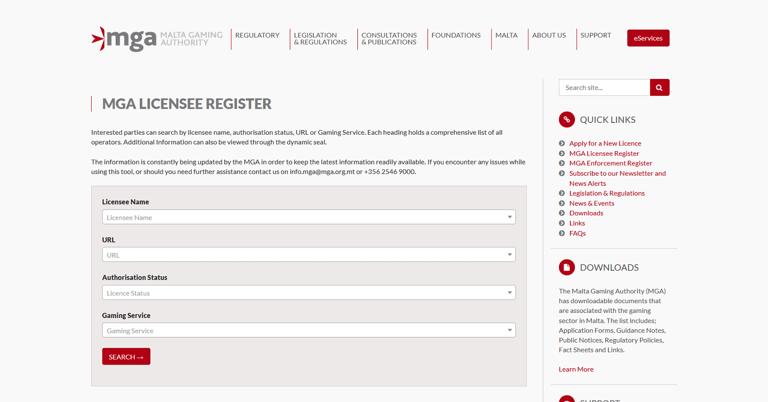The image size is (768, 402).
Task: Open the Authorisation Status dropdown
Action: click(x=309, y=293)
